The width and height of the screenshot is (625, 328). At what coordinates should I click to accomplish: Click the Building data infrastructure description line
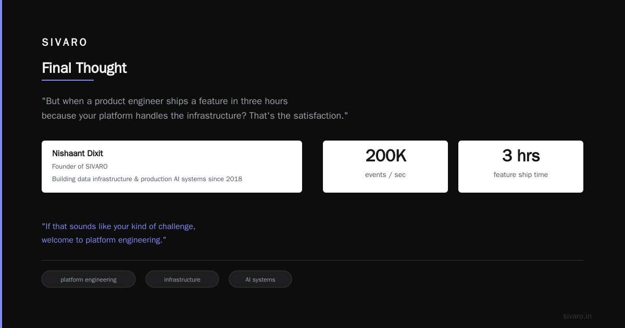pos(147,179)
